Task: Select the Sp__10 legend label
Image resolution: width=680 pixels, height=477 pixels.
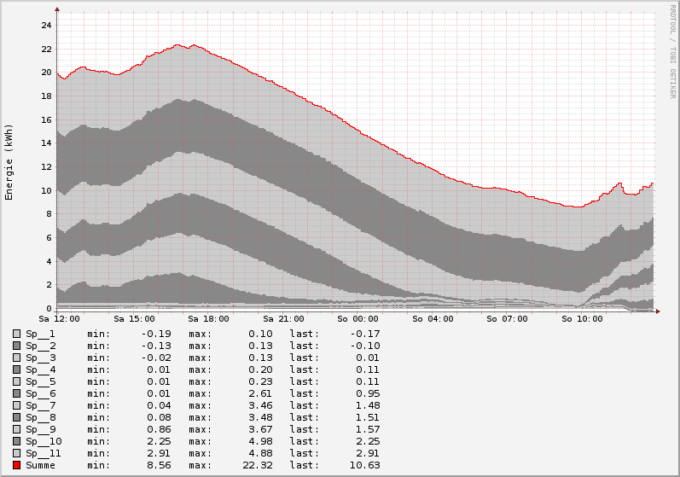Action: point(44,441)
